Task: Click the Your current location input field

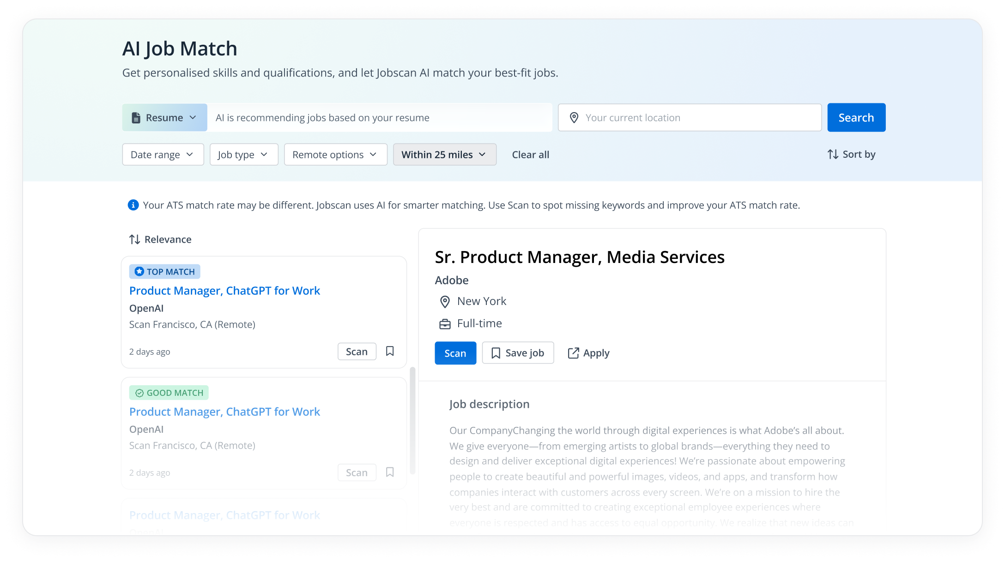Action: point(690,118)
